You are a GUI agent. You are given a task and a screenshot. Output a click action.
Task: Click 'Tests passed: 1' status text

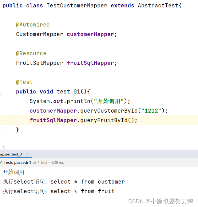pyautogui.click(x=17, y=163)
